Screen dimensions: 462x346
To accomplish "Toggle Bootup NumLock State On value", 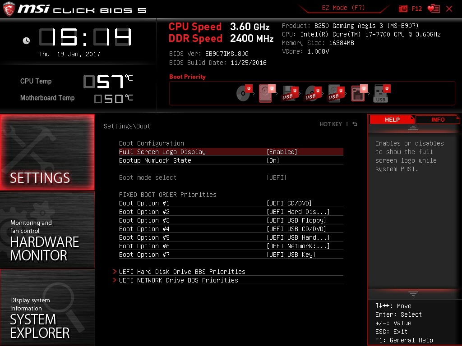I will pyautogui.click(x=273, y=160).
